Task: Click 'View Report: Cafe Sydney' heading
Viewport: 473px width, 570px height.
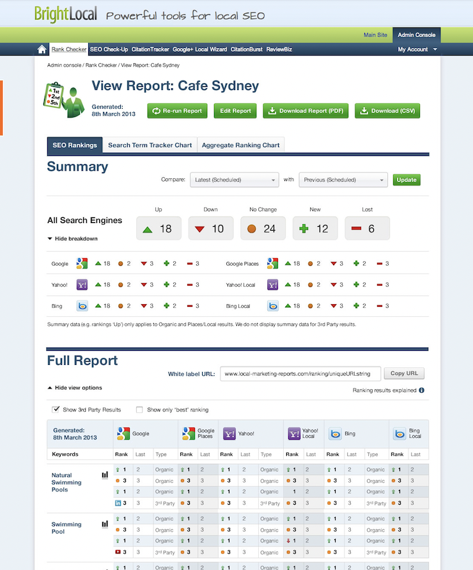Action: (175, 86)
